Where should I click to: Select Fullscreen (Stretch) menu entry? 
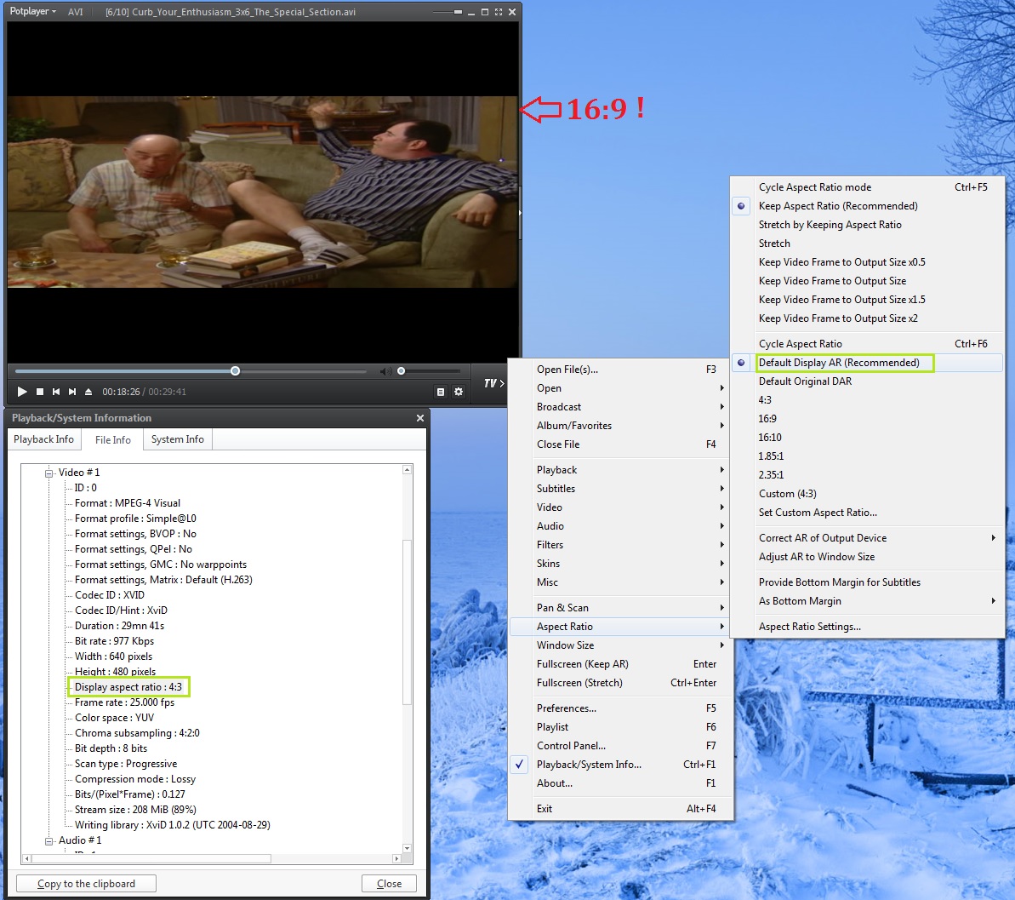[x=621, y=683]
